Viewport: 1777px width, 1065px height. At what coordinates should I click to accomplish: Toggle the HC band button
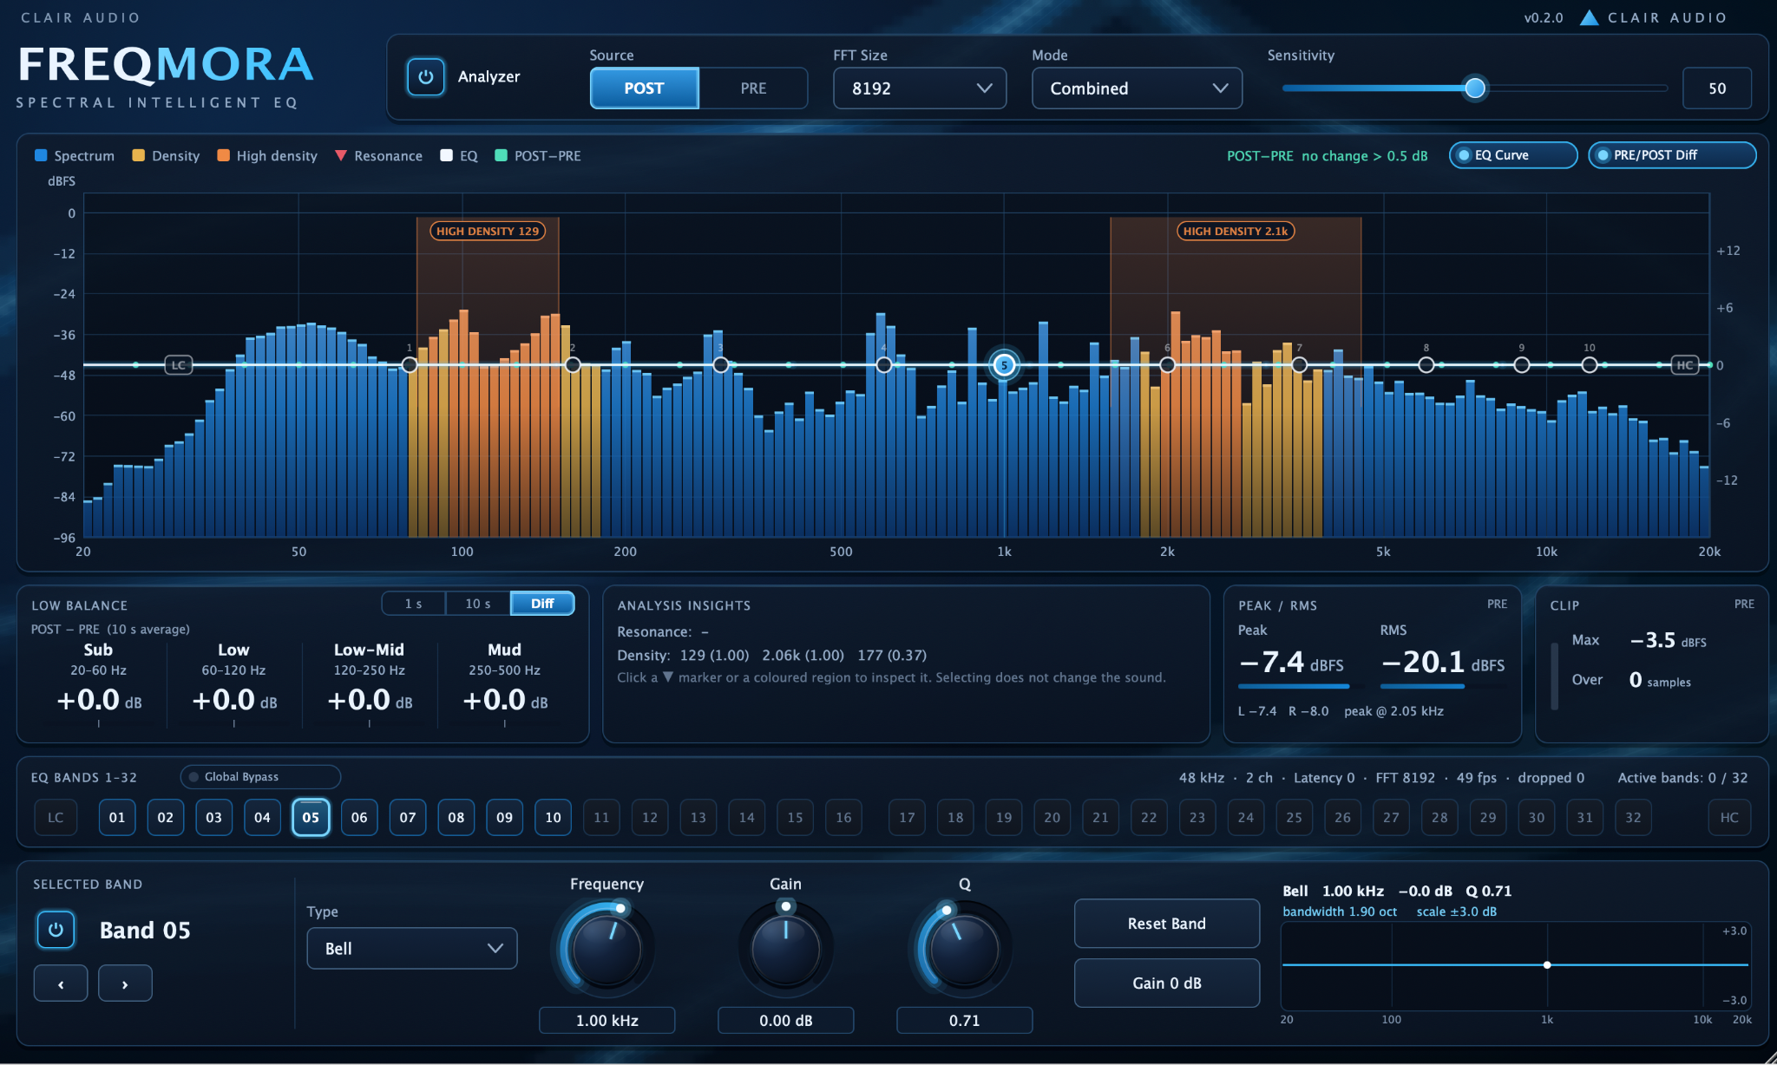click(1729, 818)
